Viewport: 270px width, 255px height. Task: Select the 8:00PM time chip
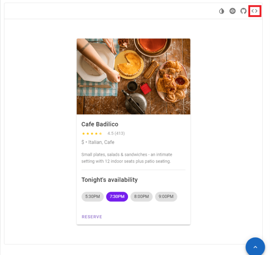coord(142,196)
